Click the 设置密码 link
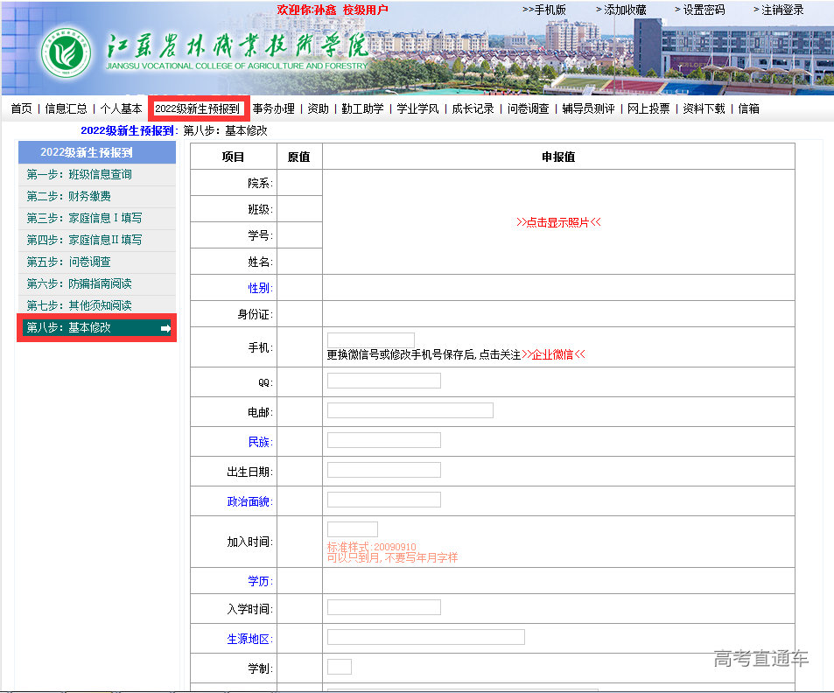The image size is (834, 693). coord(699,10)
